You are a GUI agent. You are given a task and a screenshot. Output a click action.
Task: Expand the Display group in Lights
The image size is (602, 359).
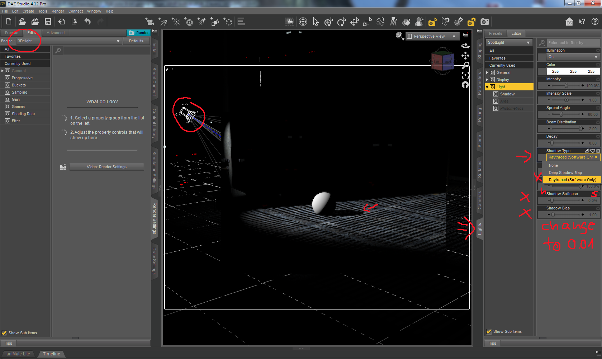487,80
